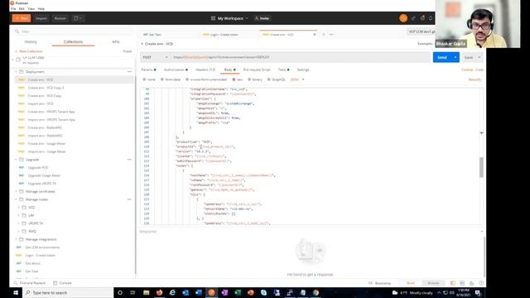
Task: Open the request Settings tab
Action: (x=303, y=70)
